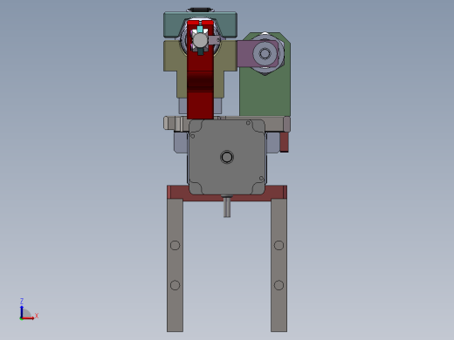Click the center hole of the hex nut
The height and width of the screenshot is (340, 454).
[x=265, y=53]
